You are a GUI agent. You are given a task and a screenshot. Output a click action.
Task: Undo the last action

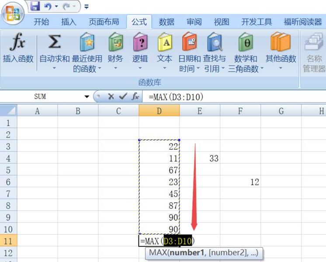point(48,7)
